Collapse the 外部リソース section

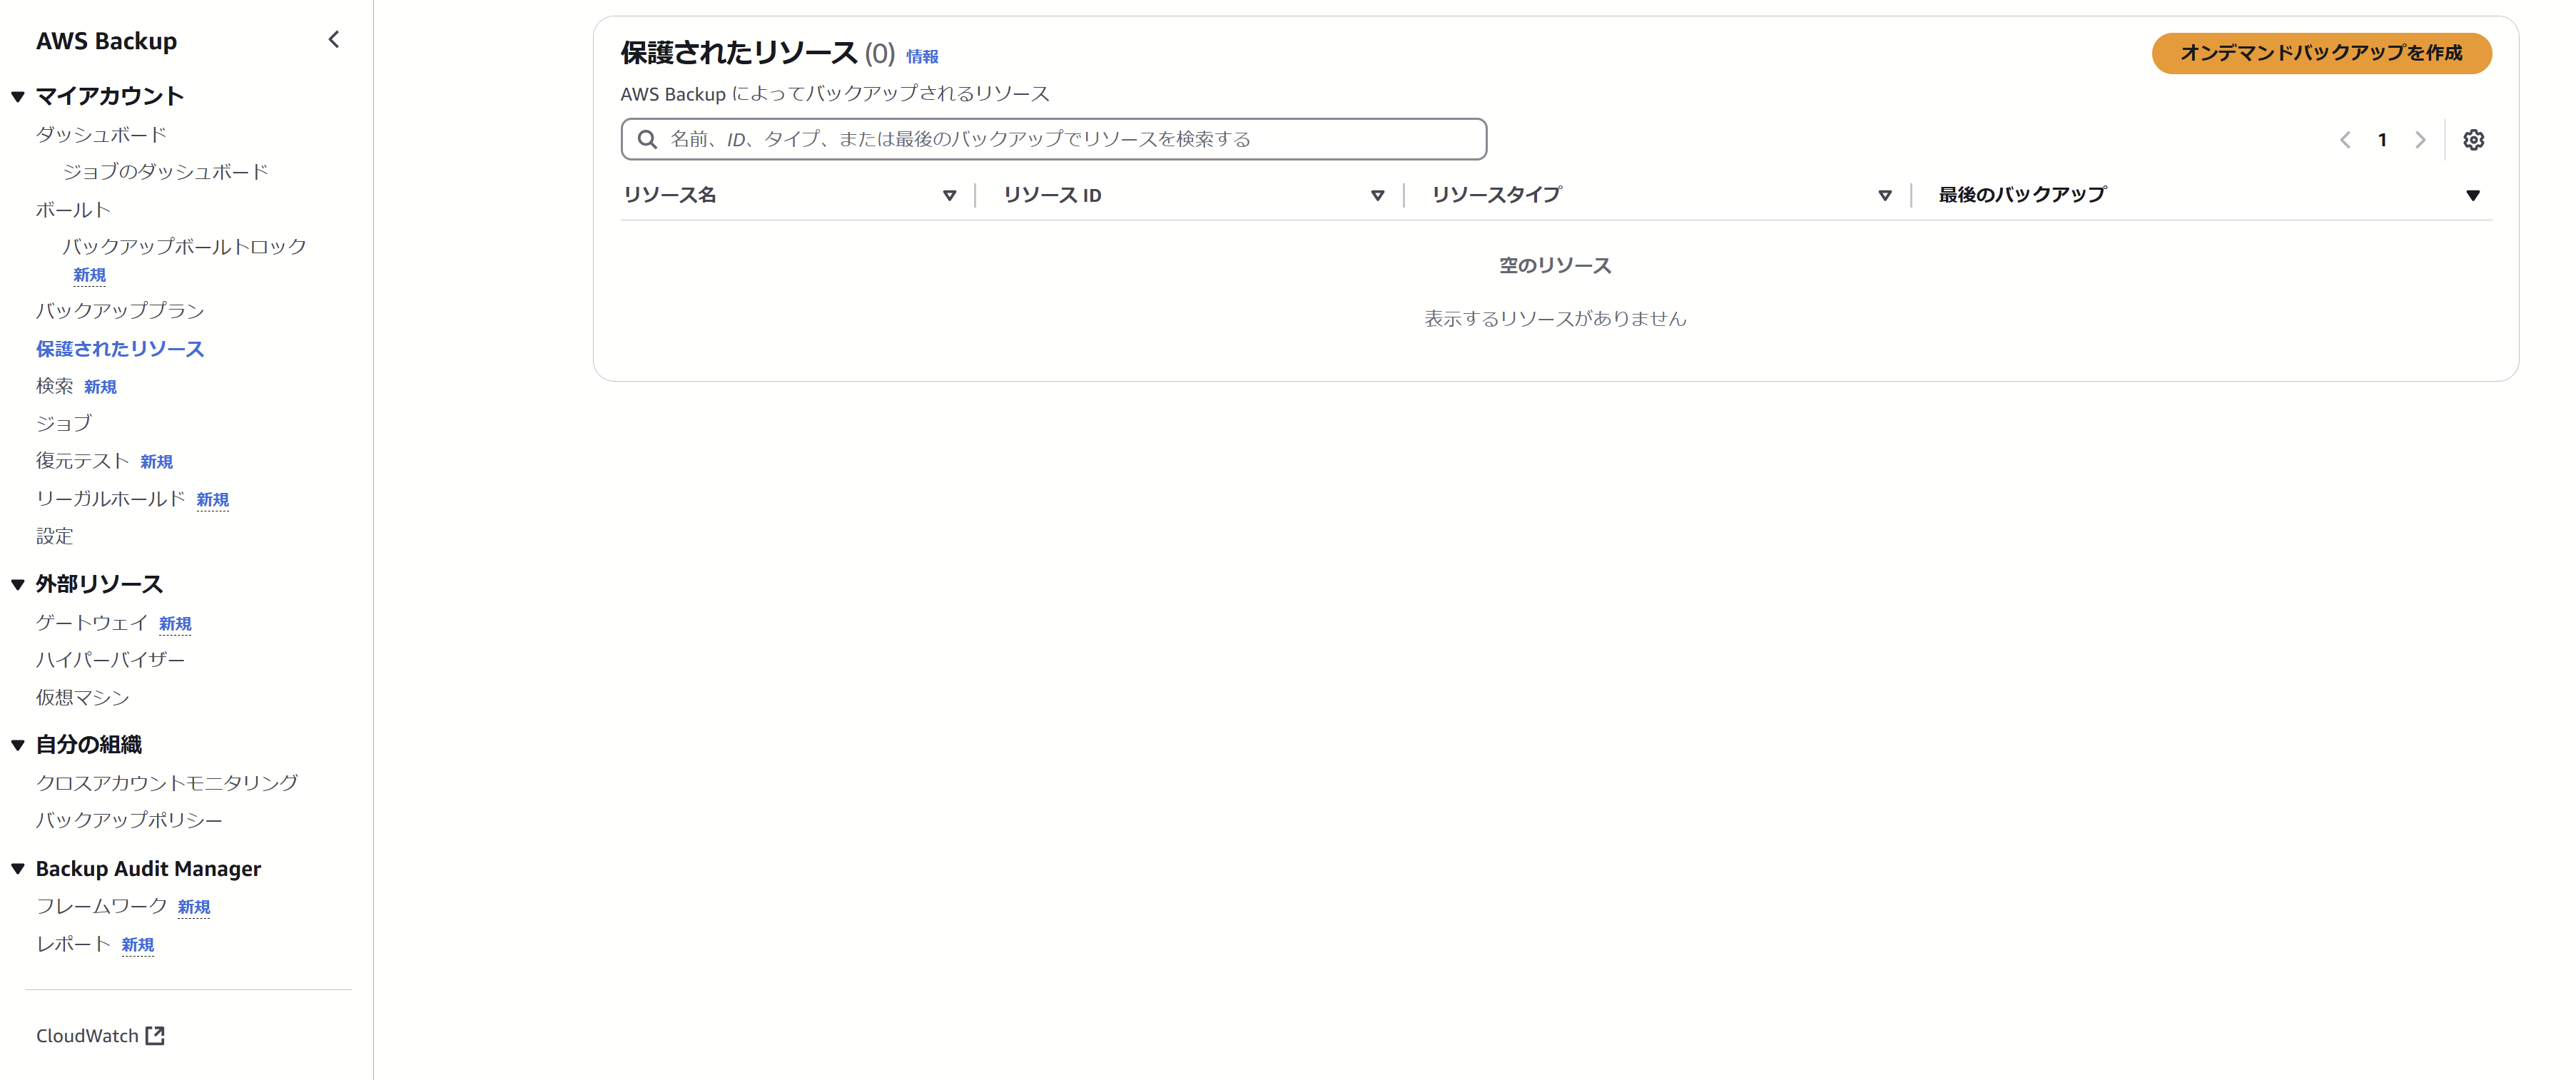coord(18,585)
